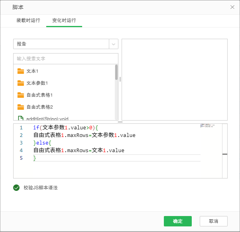
Task: Select the 变化时运行 tab
Action: (64, 20)
